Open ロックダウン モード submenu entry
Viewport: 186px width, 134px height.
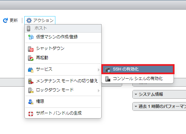click(63, 90)
